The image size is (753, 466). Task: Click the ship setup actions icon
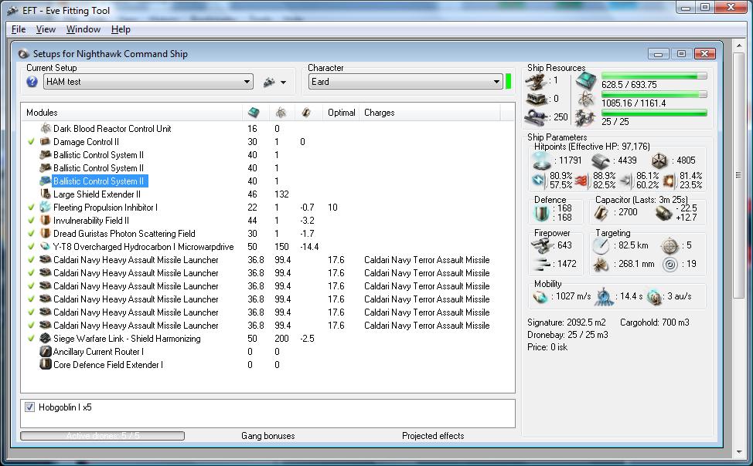(269, 83)
